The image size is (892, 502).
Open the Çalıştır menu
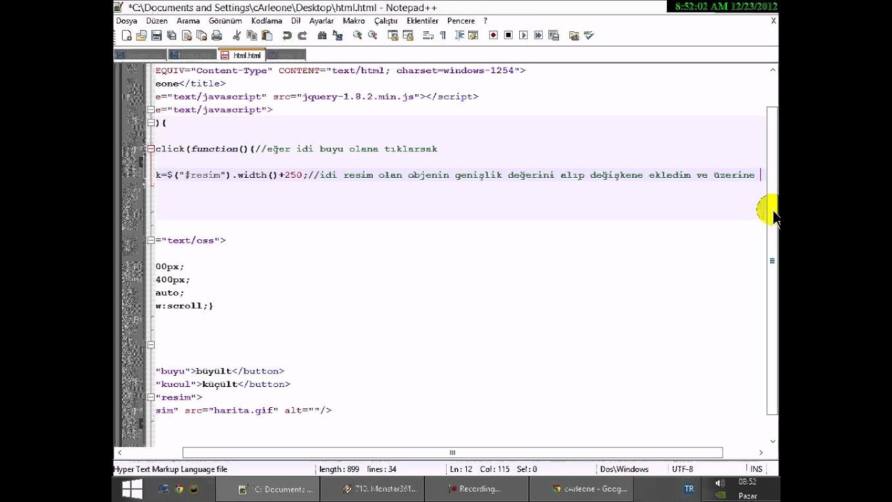click(385, 21)
